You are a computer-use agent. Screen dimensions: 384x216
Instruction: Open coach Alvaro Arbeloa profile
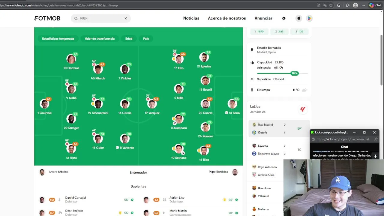tap(54, 172)
